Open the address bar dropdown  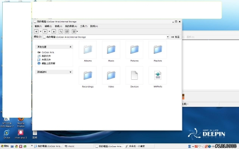[168, 37]
